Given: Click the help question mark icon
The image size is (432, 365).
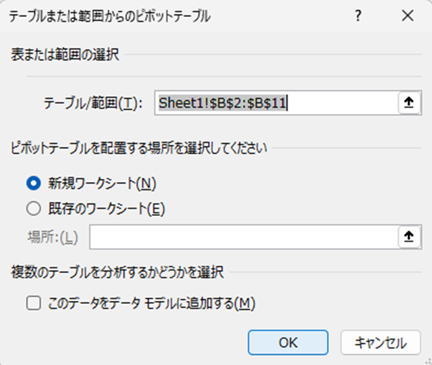Looking at the screenshot, I should (359, 15).
